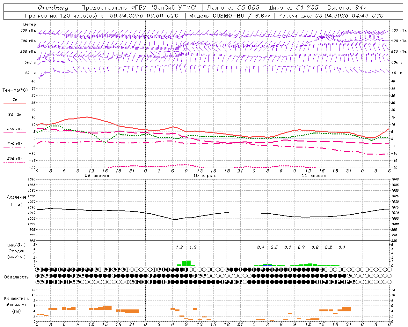The width and height of the screenshot is (408, 327).
Task: Click the Осадки (мм/1ч.) precipitation label
Action: point(16,254)
